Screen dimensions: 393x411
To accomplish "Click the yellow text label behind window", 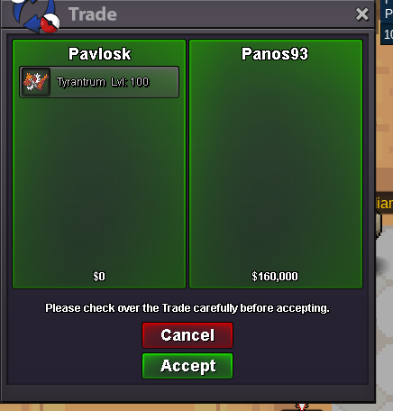I will click(385, 204).
